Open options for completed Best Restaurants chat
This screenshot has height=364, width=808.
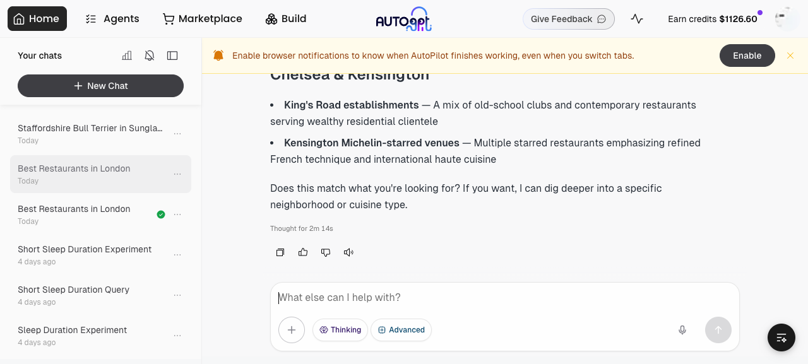[x=177, y=214]
